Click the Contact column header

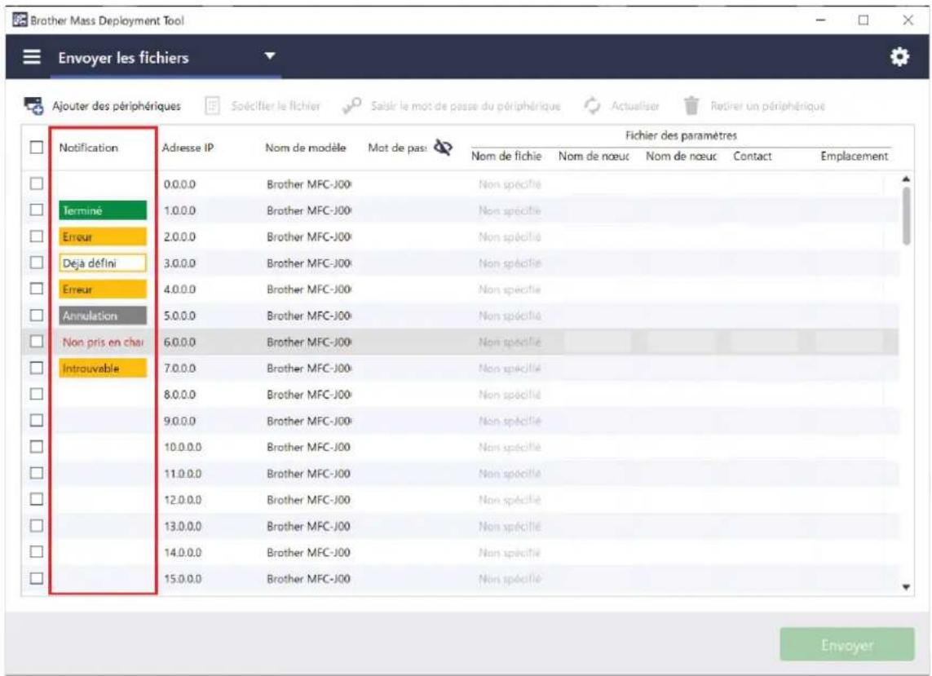point(753,156)
